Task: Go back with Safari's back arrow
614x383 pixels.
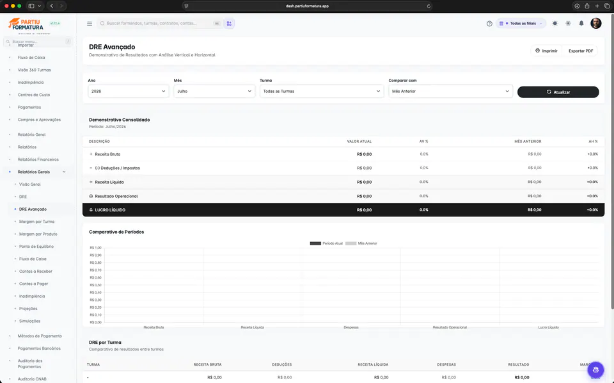Action: [x=52, y=6]
